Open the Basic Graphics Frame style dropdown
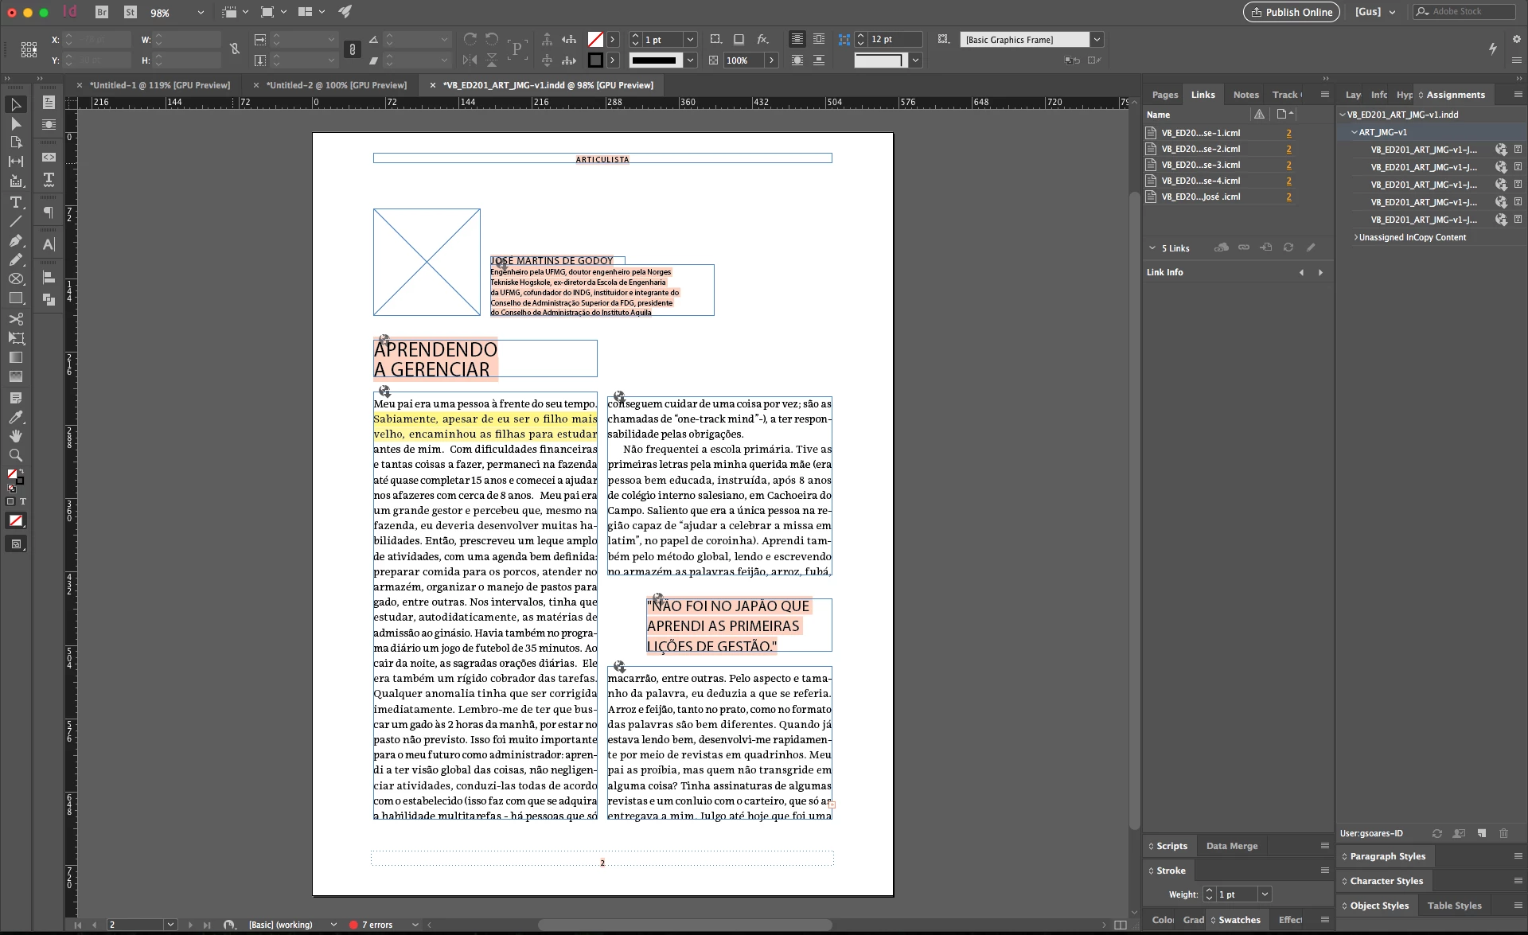The image size is (1528, 935). click(x=1097, y=39)
